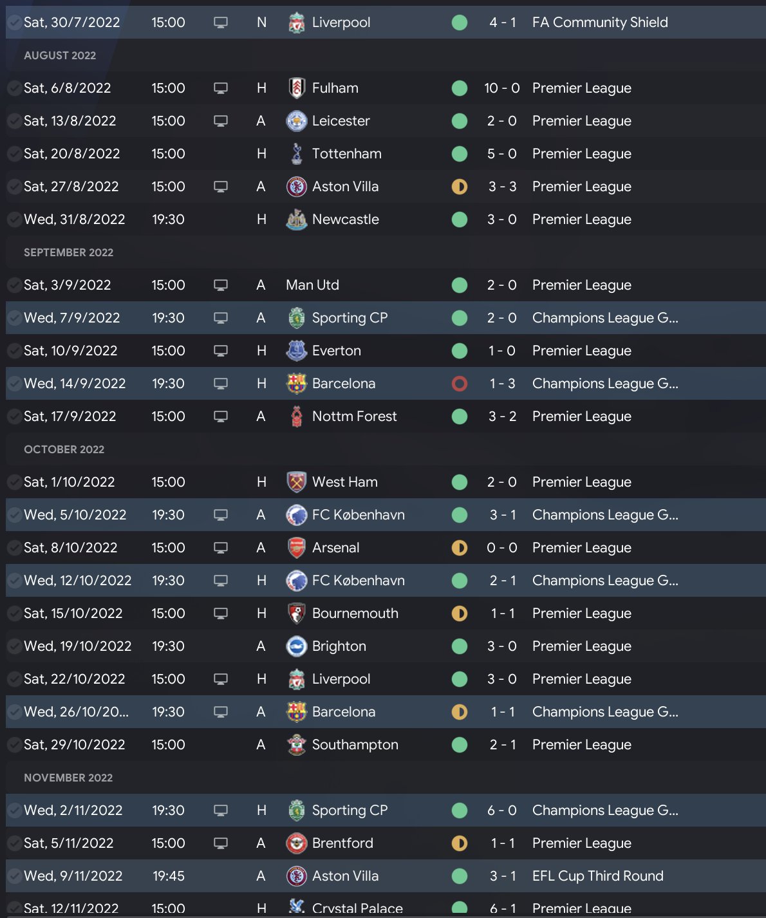This screenshot has height=918, width=766.
Task: Open the Nottm Forest team name link
Action: tap(354, 417)
